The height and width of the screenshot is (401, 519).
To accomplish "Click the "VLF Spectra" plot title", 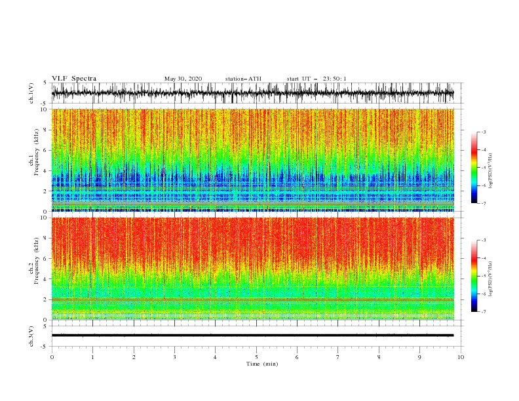I will (x=74, y=79).
